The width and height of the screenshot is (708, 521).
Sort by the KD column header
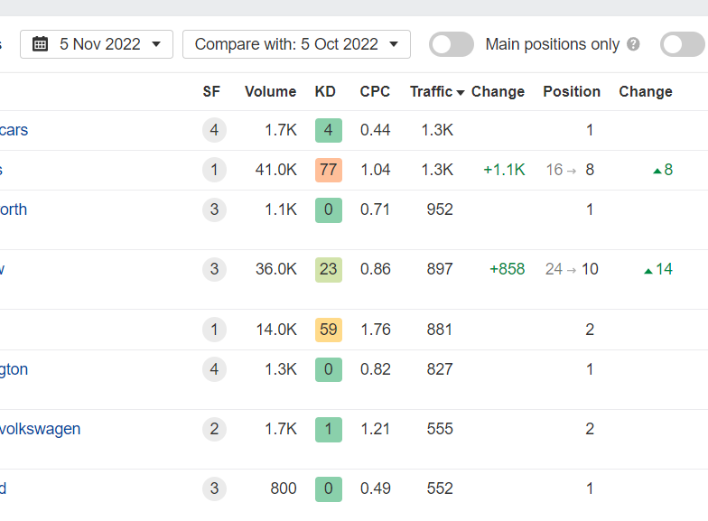pyautogui.click(x=325, y=92)
